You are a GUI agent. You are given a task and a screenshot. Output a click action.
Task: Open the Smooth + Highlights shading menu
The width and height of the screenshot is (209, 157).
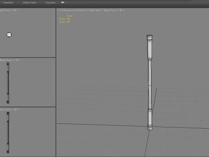(x=100, y=10)
